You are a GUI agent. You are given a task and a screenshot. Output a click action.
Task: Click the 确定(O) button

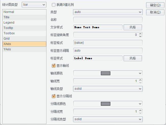[x=155, y=5]
